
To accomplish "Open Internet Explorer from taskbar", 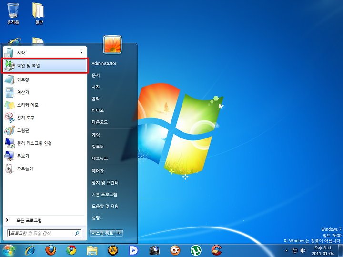I will (30, 250).
